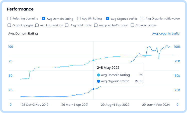187x113 pixels.
Task: Click the light blue Avg Domain Rating legend dot
Action: [99, 75]
